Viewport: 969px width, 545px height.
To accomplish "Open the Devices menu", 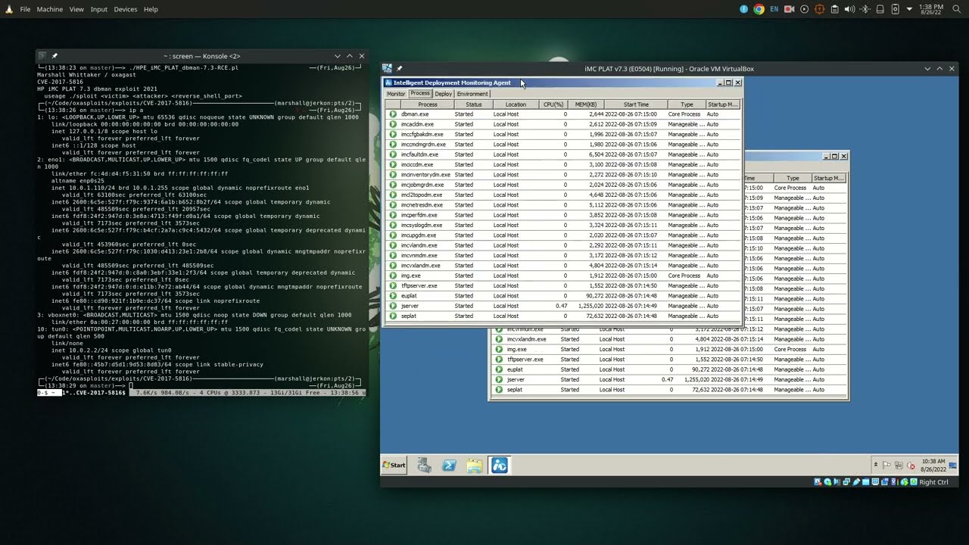I will [x=126, y=9].
